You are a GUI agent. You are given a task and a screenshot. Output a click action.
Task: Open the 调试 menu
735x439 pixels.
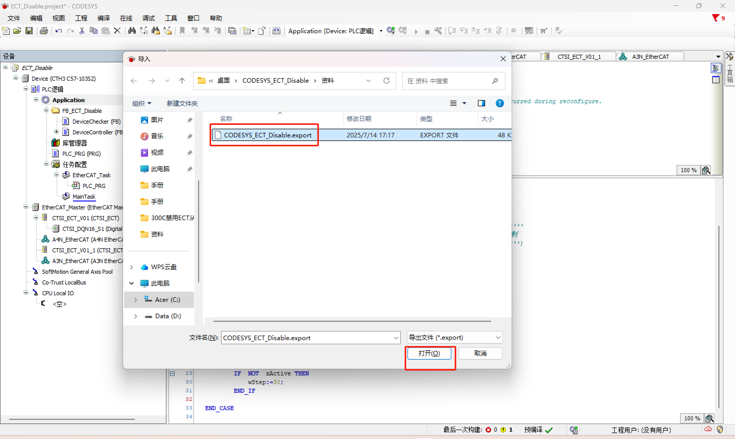(148, 18)
